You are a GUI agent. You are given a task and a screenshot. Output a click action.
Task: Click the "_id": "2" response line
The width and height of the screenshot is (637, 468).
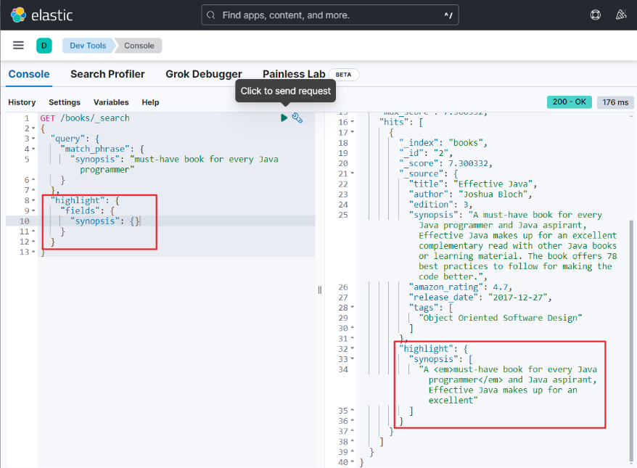click(425, 153)
